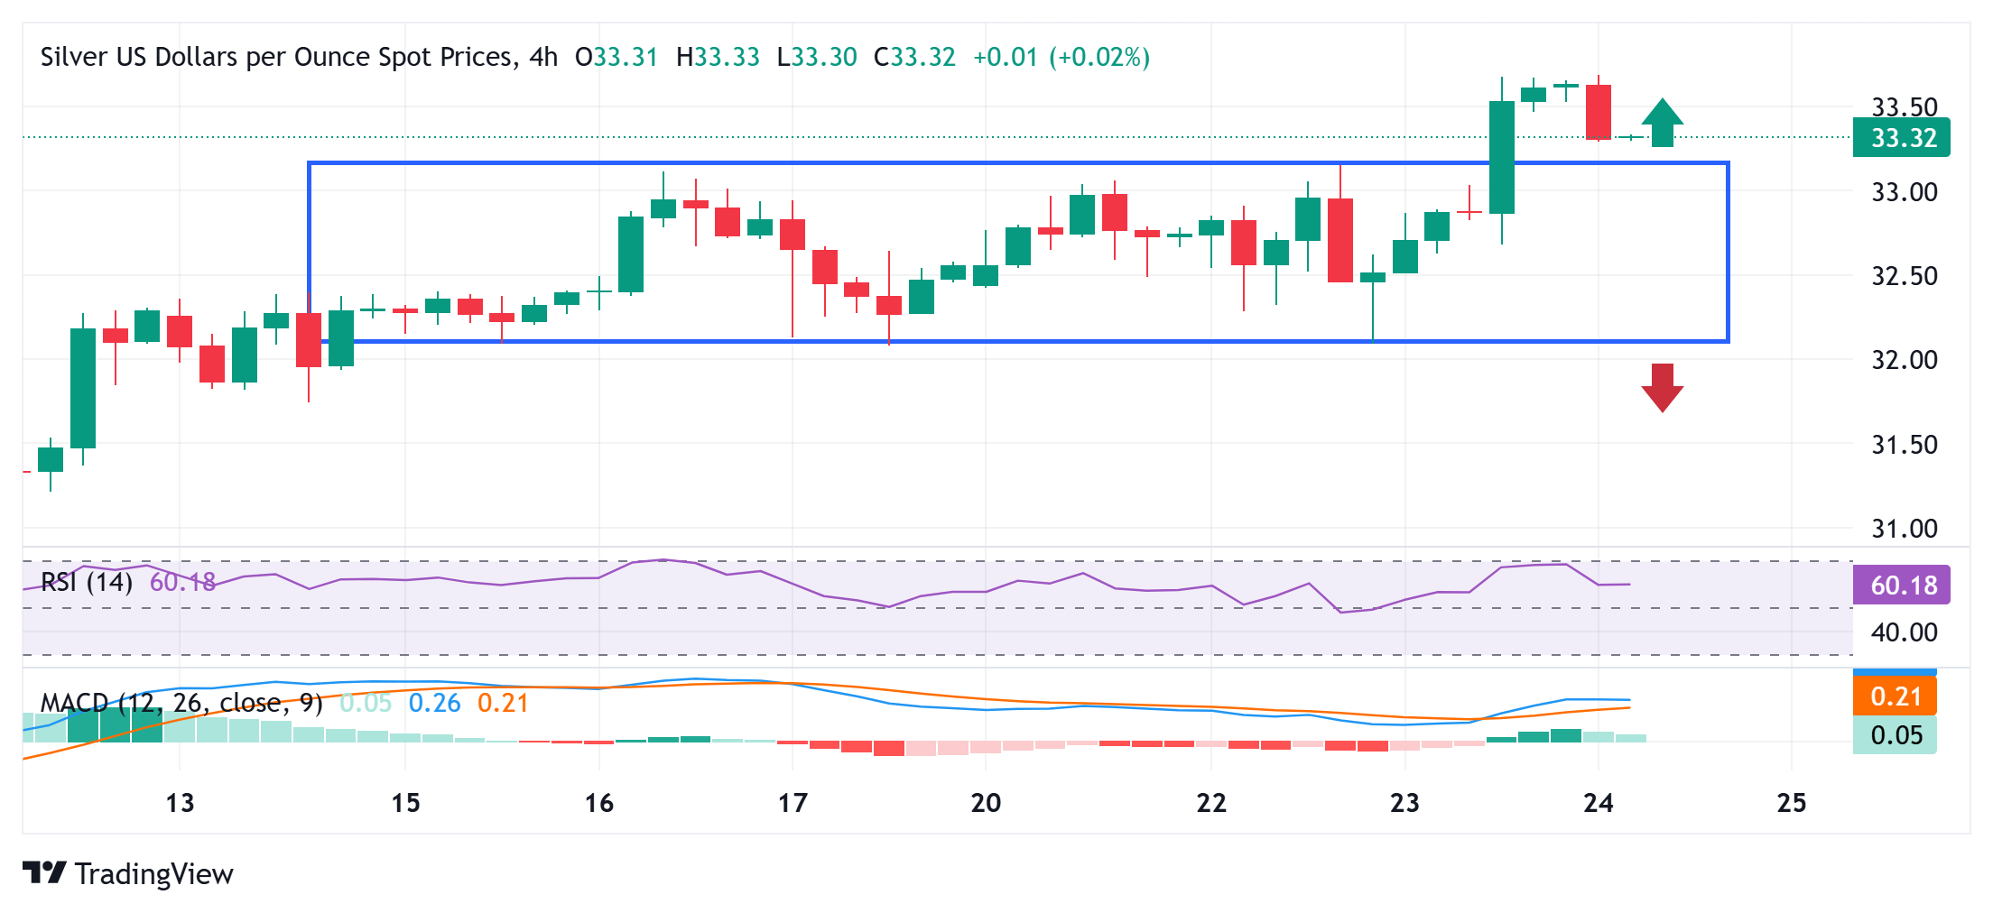Click the date label 16 on time axis
The height and width of the screenshot is (913, 1993).
pyautogui.click(x=598, y=802)
